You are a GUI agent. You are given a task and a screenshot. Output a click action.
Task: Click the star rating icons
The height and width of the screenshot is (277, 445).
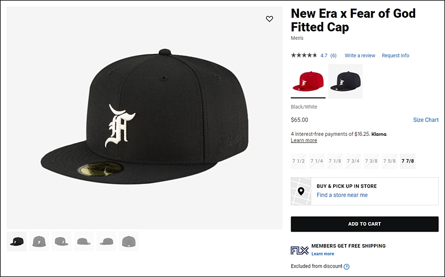(304, 55)
